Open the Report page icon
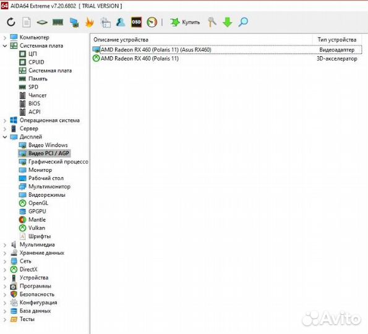 pos(26,22)
